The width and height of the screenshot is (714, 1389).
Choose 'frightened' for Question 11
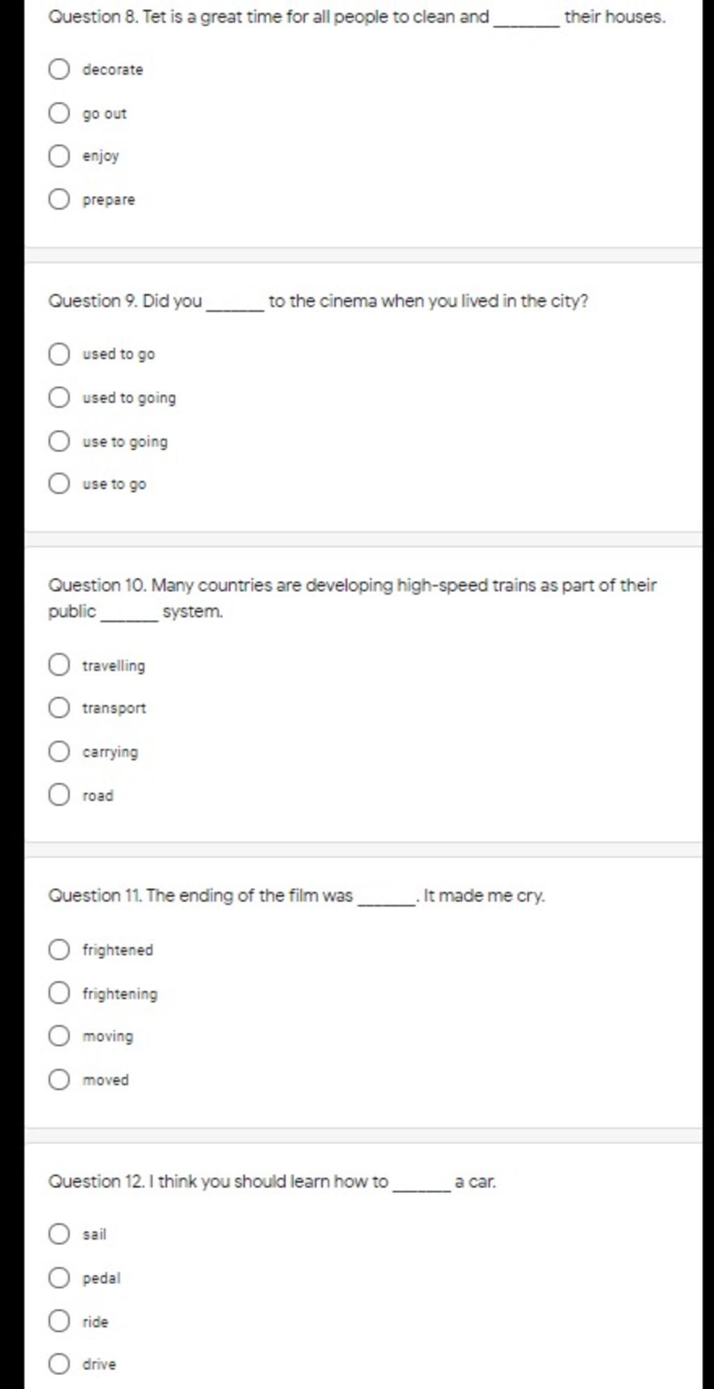pos(59,950)
